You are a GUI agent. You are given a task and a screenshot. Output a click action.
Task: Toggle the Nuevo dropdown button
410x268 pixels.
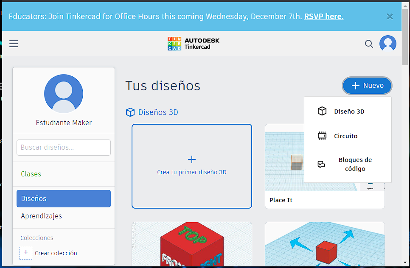[x=367, y=86]
